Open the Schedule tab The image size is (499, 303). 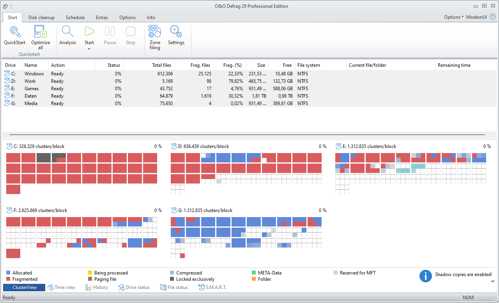click(75, 17)
